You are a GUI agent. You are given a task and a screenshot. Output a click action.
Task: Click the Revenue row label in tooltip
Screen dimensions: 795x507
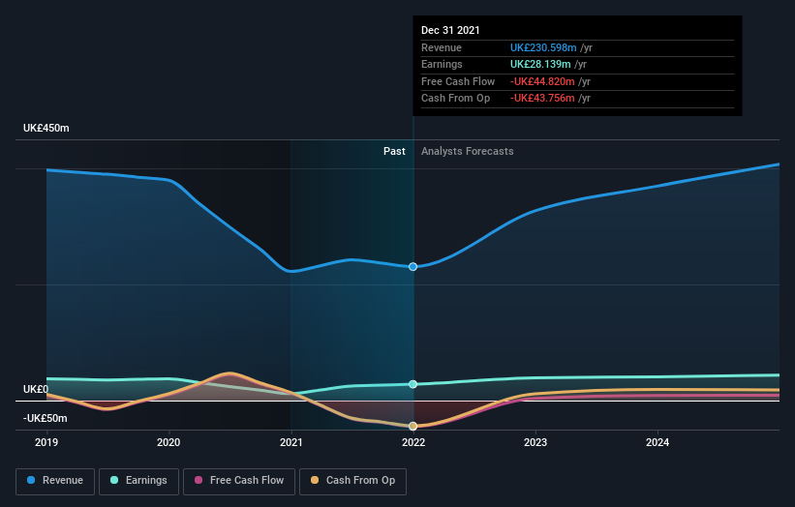click(442, 47)
